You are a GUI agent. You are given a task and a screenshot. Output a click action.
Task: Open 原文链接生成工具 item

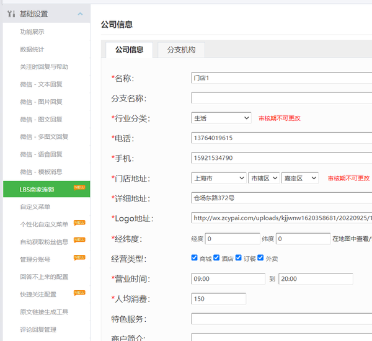[x=44, y=312]
